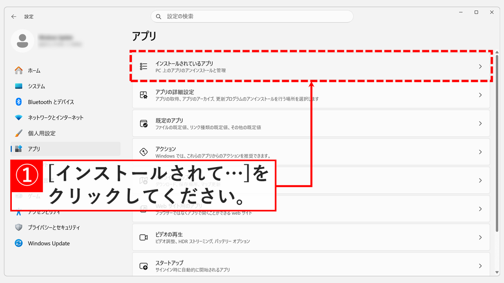Viewport: 504px width, 283px height.
Task: Click the network Wi-Fi icon
Action: click(19, 117)
